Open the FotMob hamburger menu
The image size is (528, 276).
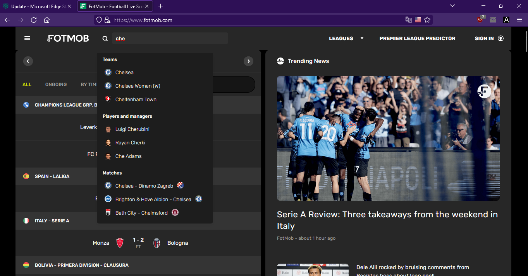[27, 38]
